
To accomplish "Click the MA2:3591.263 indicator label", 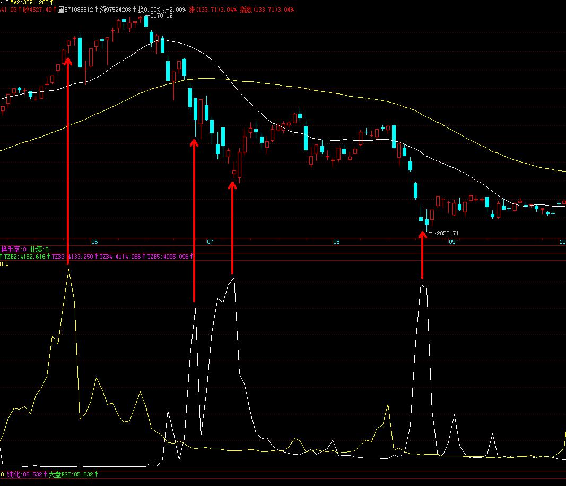I will (x=29, y=2).
